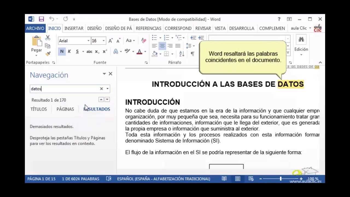Switch to REFERENCIAS ribbon tab
This screenshot has width=350, height=197.
148,28
